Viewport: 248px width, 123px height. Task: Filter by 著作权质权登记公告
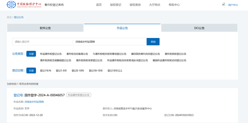[x=176, y=54]
